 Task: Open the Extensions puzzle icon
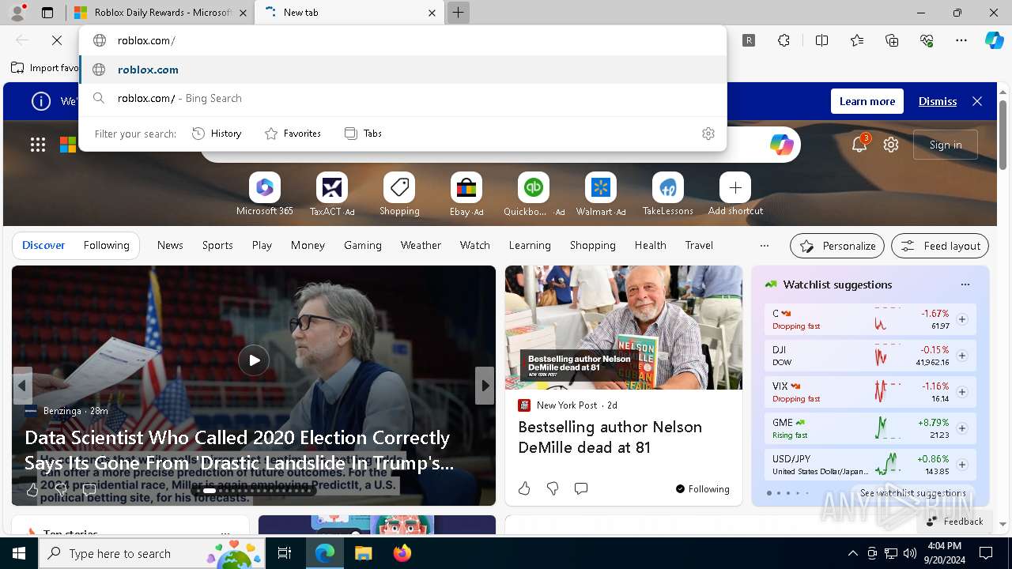click(784, 40)
